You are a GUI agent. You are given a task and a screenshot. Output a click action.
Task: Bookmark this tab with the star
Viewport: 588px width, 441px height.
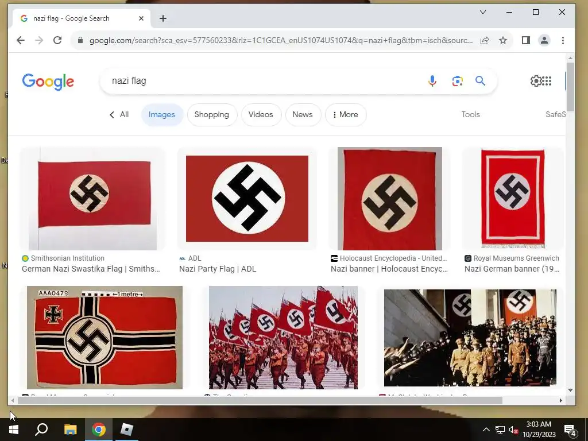503,40
